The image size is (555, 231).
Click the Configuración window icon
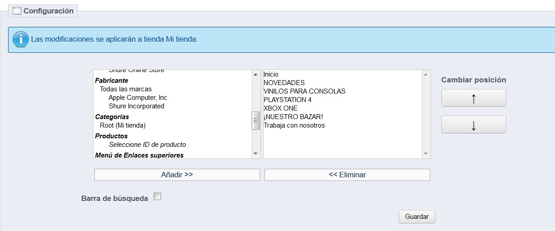[17, 11]
